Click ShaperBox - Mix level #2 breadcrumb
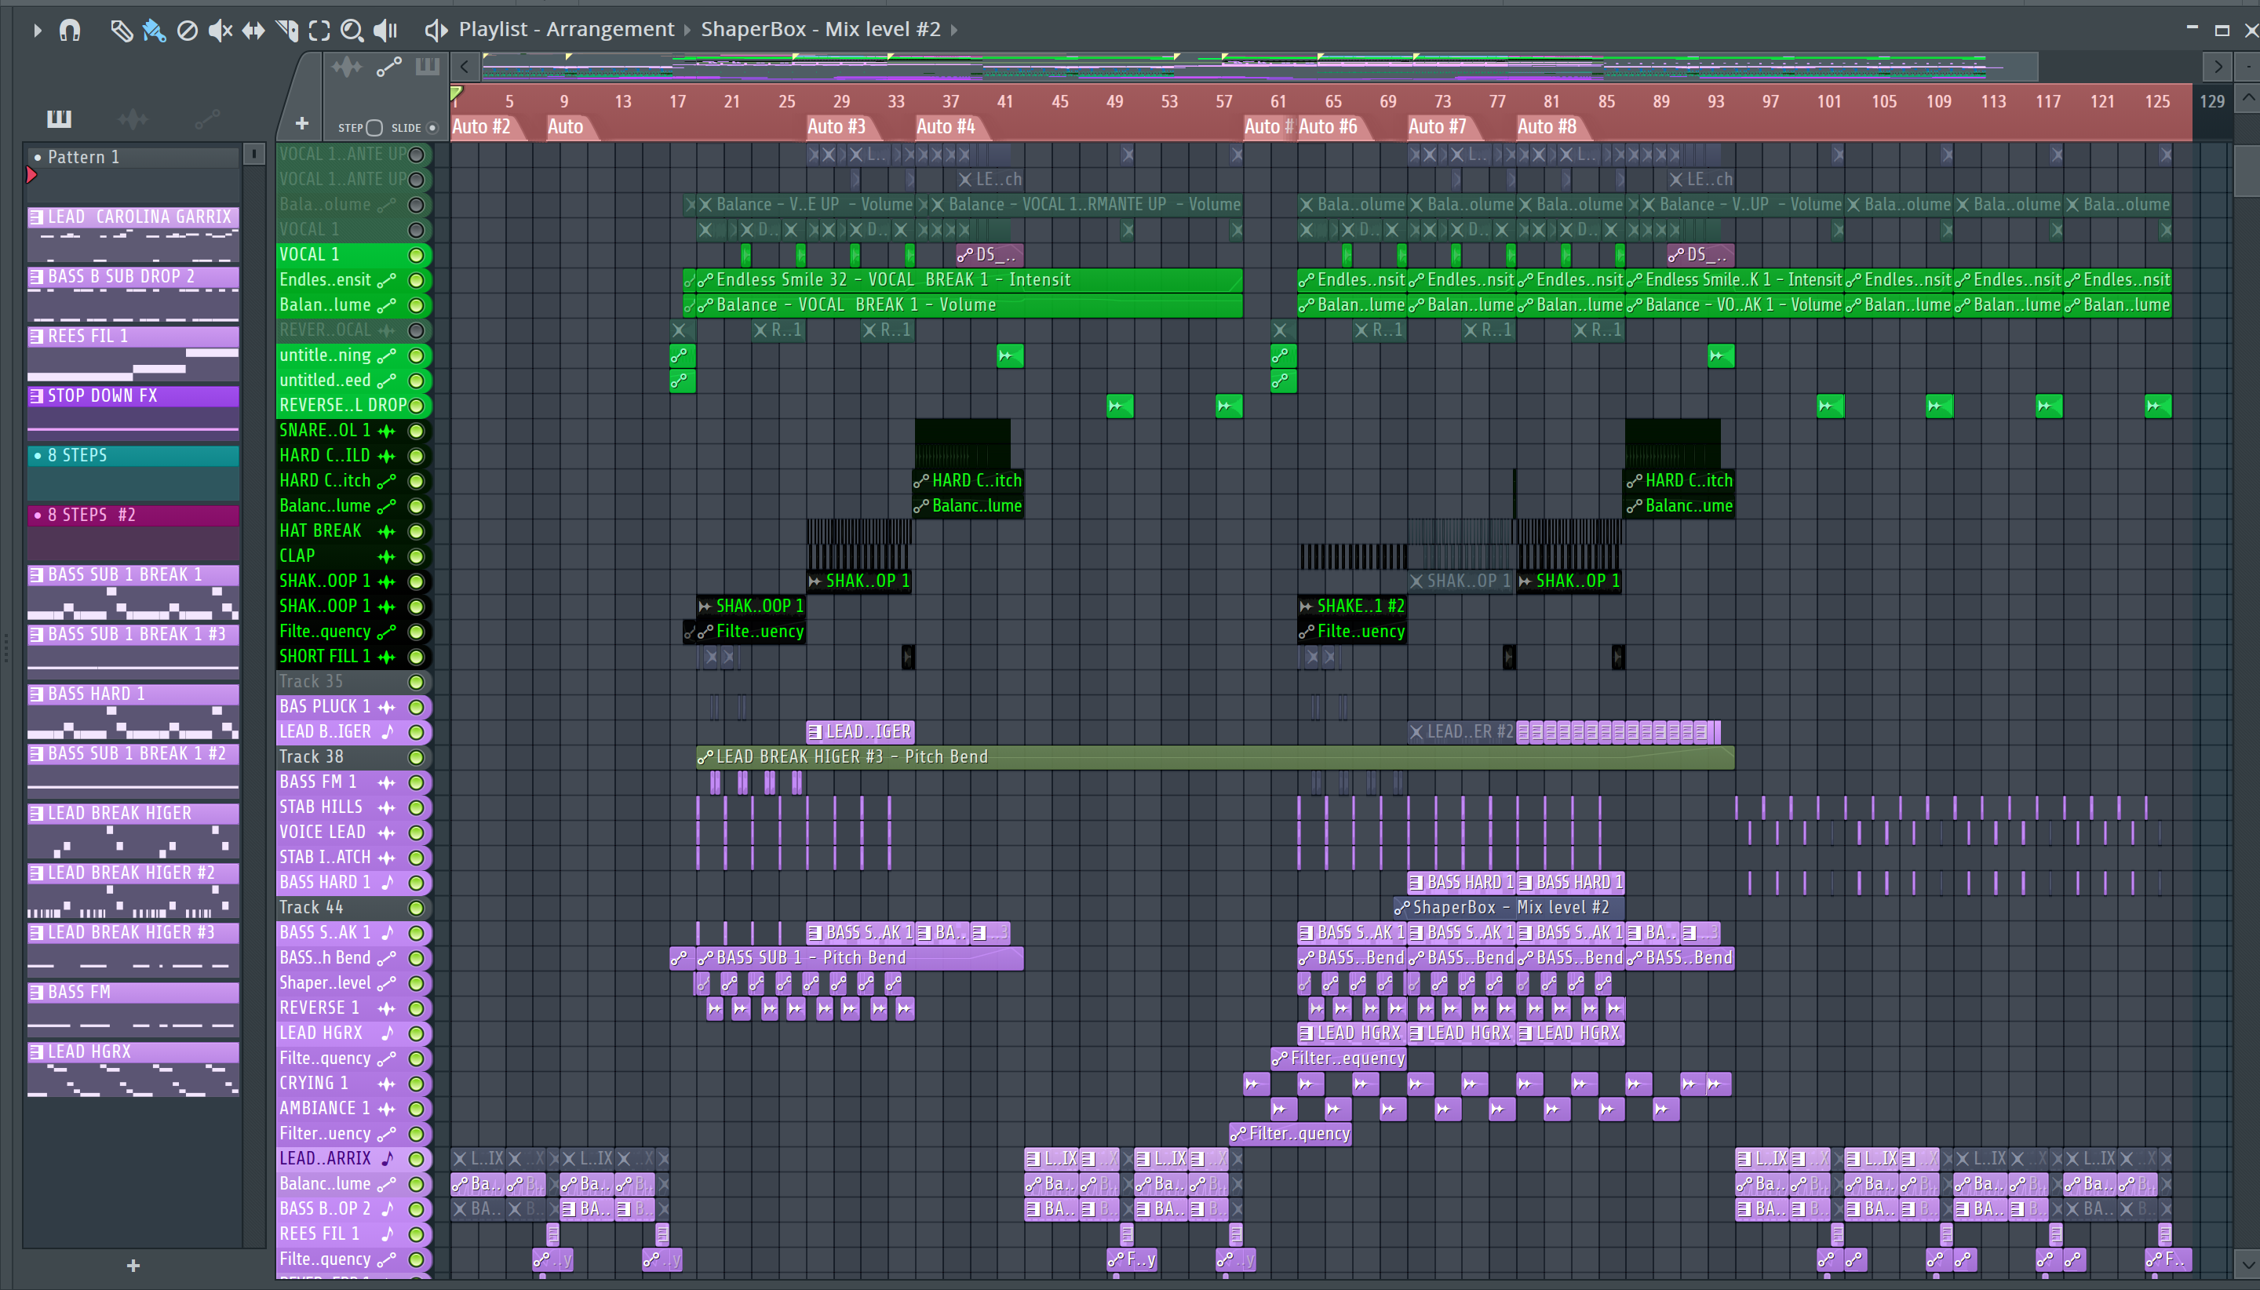This screenshot has width=2260, height=1290. (x=820, y=29)
